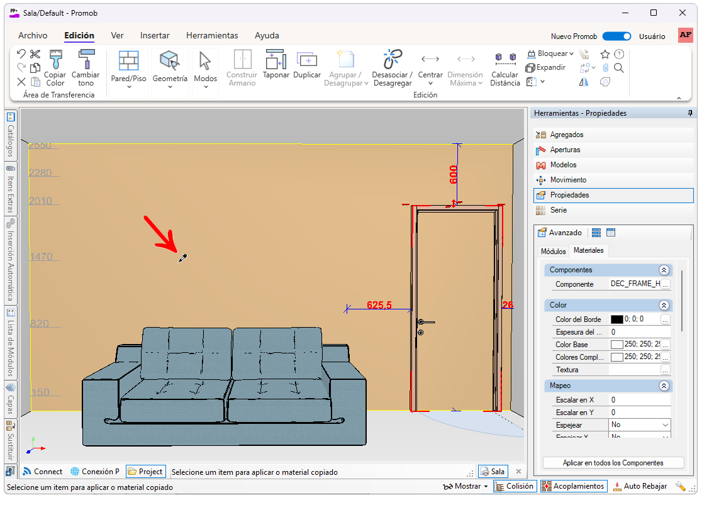Click the Escalar en X field

coord(638,400)
